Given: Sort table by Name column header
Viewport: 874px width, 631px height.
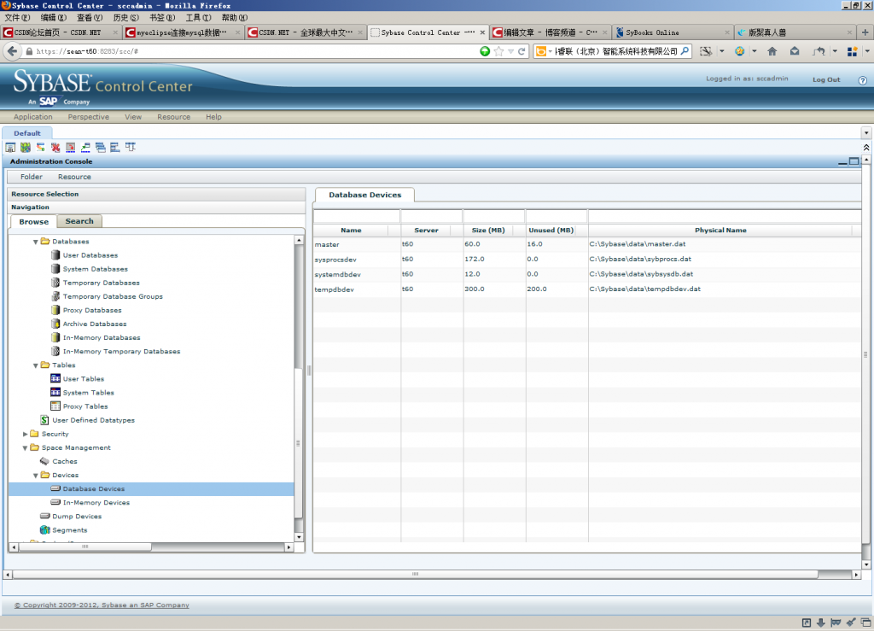Looking at the screenshot, I should (351, 231).
